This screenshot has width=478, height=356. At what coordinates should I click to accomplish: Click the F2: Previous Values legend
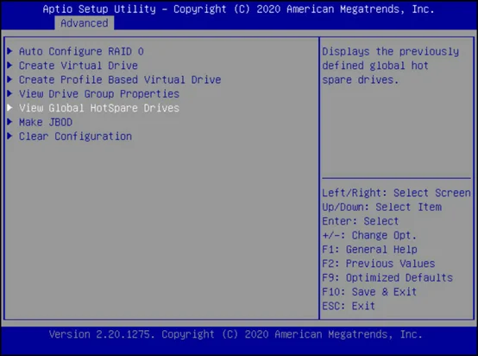click(379, 264)
